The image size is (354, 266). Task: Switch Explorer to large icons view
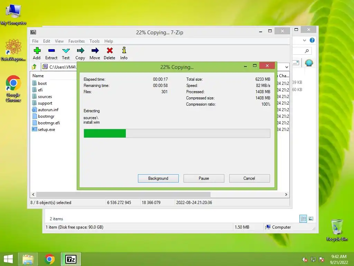tap(311, 219)
